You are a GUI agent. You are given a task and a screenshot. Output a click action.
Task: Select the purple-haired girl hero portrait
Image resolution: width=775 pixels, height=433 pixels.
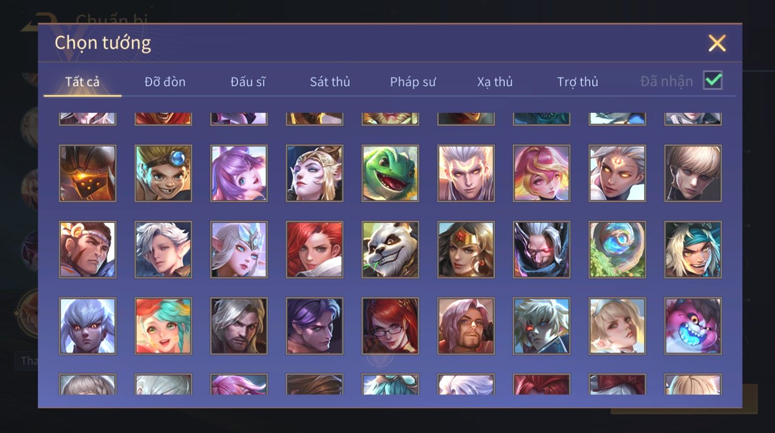[x=239, y=173]
